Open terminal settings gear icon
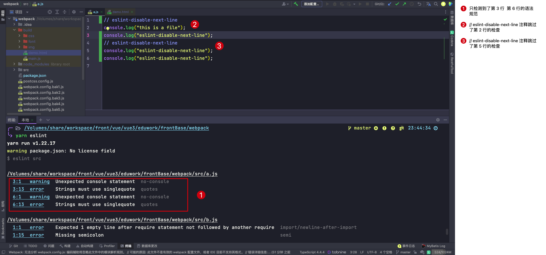This screenshot has height=255, width=546. [438, 120]
